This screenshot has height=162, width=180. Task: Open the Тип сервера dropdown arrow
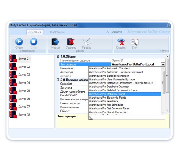click(x=163, y=64)
